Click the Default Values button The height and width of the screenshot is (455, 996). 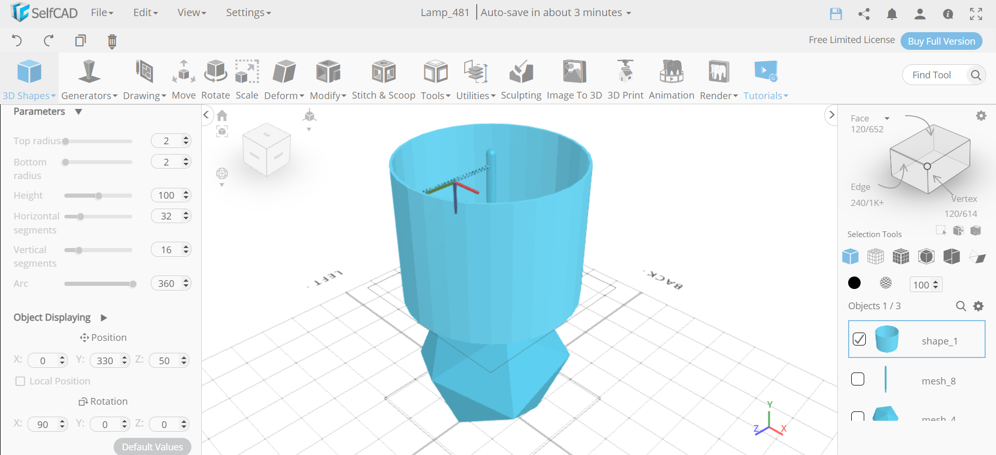click(x=153, y=447)
